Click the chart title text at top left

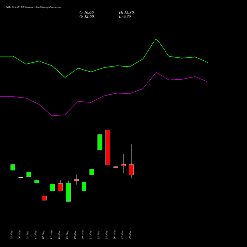(x=34, y=7)
